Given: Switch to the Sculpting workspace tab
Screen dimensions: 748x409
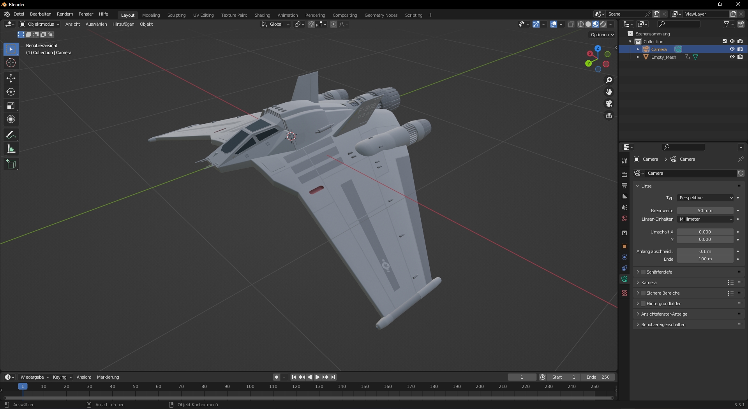Looking at the screenshot, I should tap(176, 15).
